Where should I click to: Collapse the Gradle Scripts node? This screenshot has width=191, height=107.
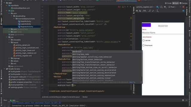coord(4,69)
